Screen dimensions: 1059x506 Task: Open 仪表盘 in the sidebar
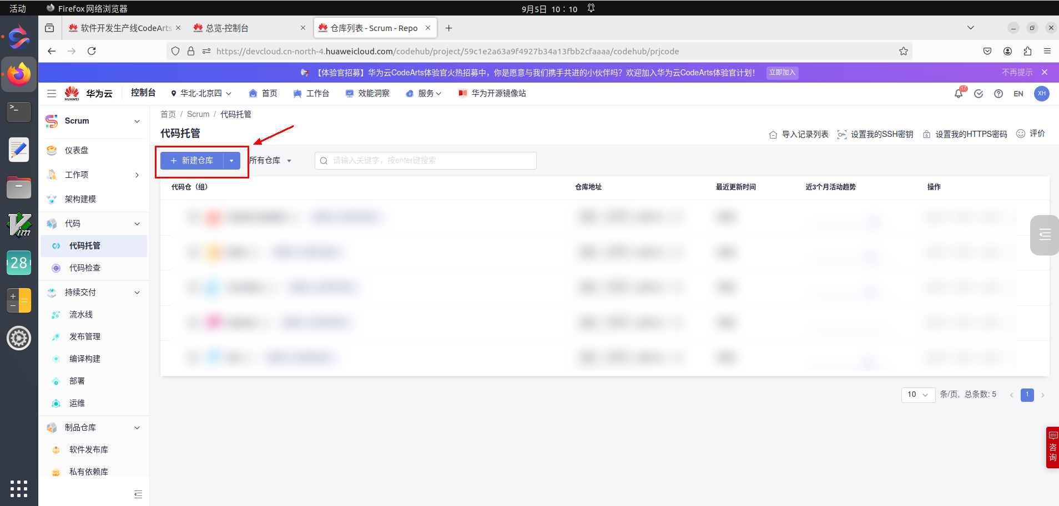tap(77, 150)
